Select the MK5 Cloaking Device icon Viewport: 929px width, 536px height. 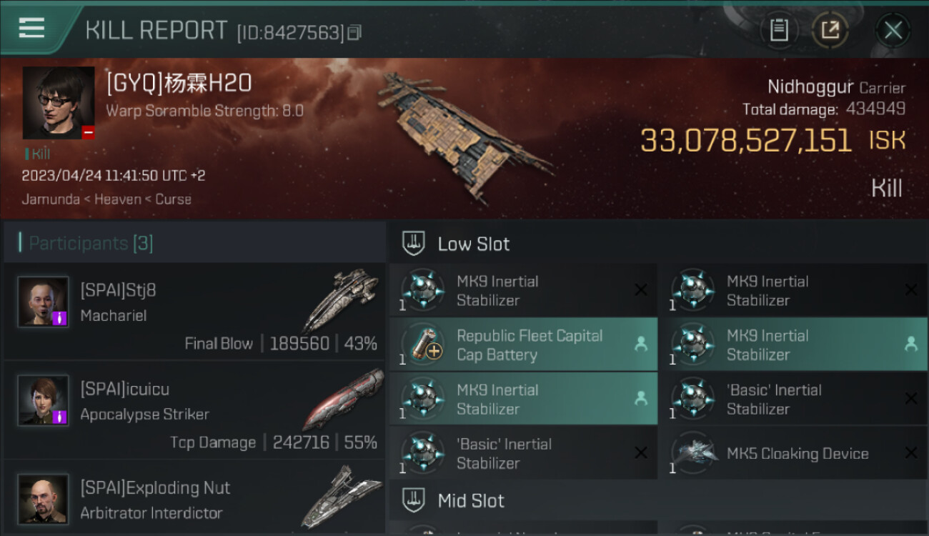[x=693, y=453]
